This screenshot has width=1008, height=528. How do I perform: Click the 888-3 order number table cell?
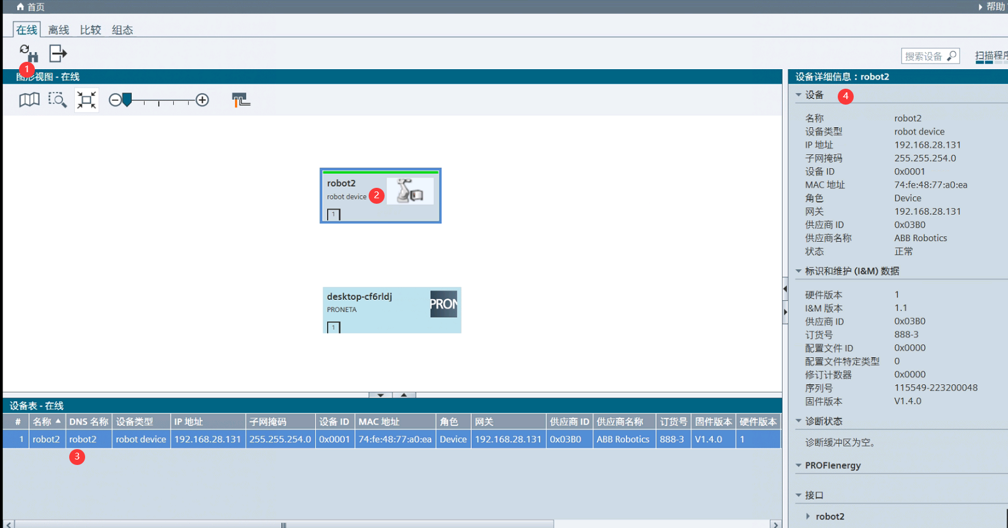(673, 439)
